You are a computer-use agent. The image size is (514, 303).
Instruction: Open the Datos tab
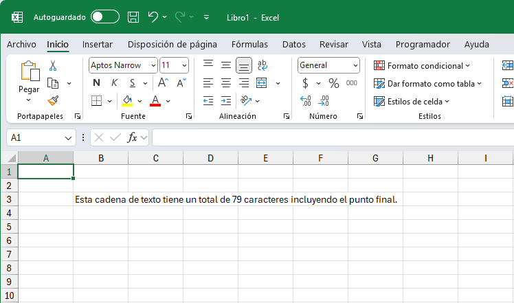pyautogui.click(x=294, y=44)
